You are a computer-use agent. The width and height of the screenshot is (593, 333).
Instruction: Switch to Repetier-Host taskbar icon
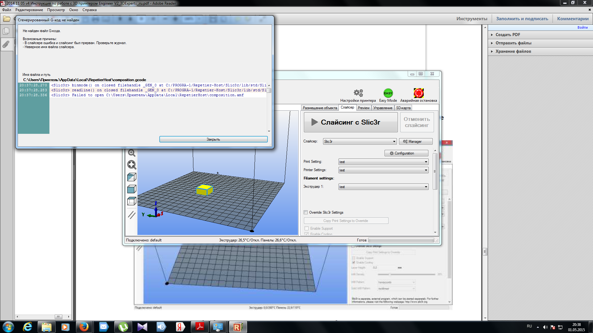coord(238,327)
